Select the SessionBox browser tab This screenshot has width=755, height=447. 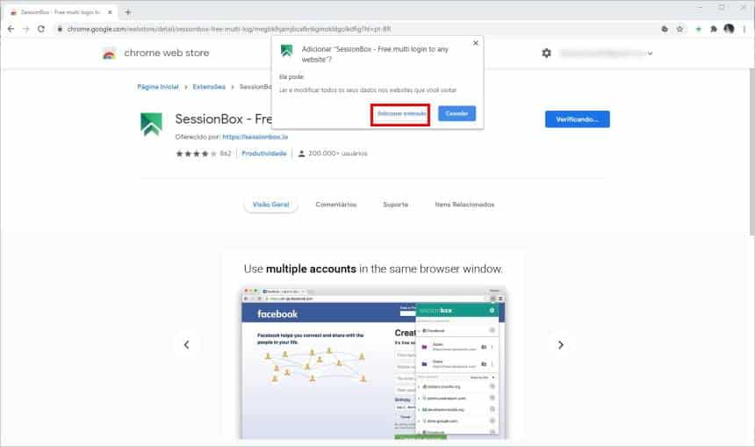point(61,12)
